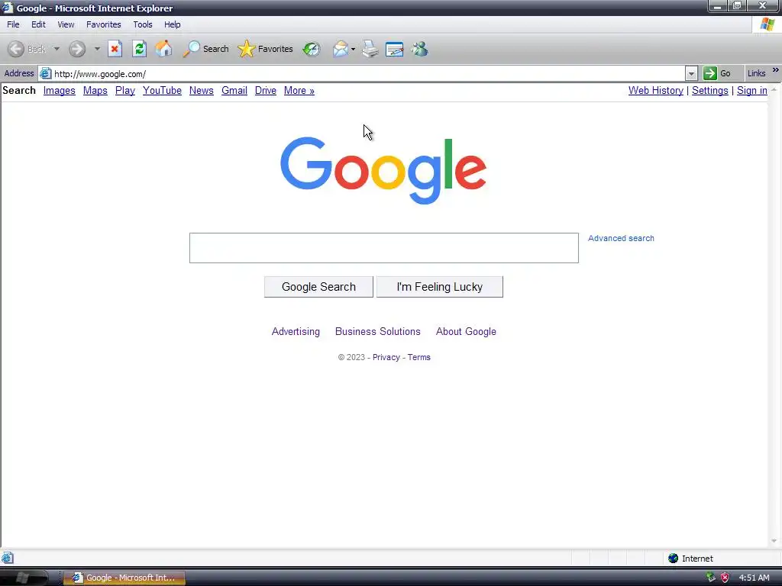Open the Play link

click(125, 91)
